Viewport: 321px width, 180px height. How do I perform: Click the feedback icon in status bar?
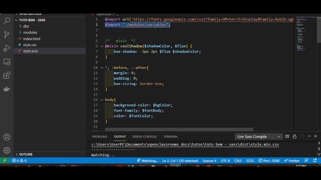click(306, 160)
